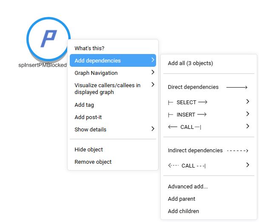The width and height of the screenshot is (259, 222).
Task: Expand the indirect dashed CALL chevron
Action: (248, 165)
